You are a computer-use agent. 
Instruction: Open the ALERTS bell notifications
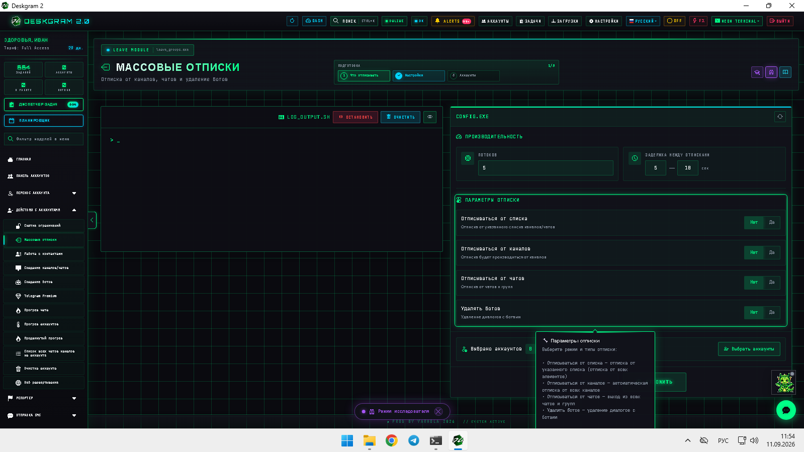(x=453, y=21)
